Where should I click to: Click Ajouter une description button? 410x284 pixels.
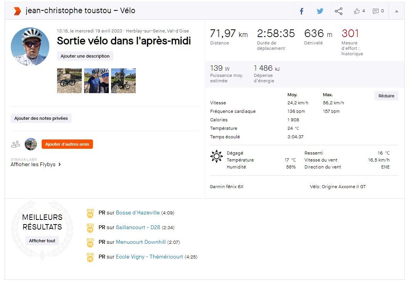point(85,56)
